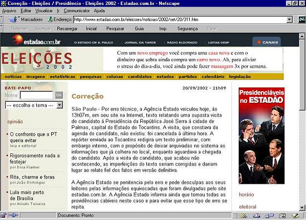The image size is (306, 220).
Task: Open the Ajuda menu
Action: (100, 11)
